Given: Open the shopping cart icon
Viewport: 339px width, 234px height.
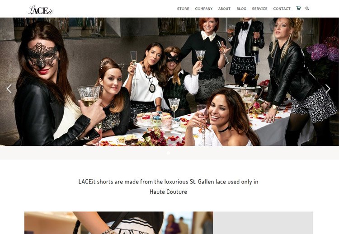Looking at the screenshot, I should [x=298, y=8].
